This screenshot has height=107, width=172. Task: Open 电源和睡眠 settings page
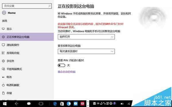[x=27, y=85]
